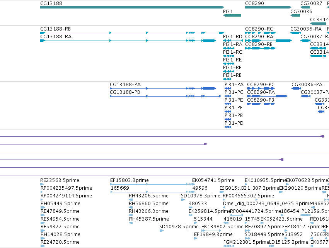Click the CG30036 gene label
Image resolution: width=329 pixels, height=248 pixels.
(301, 12)
